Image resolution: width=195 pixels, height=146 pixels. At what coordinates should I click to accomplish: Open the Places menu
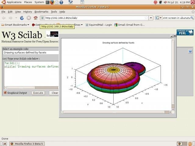tap(28, 2)
